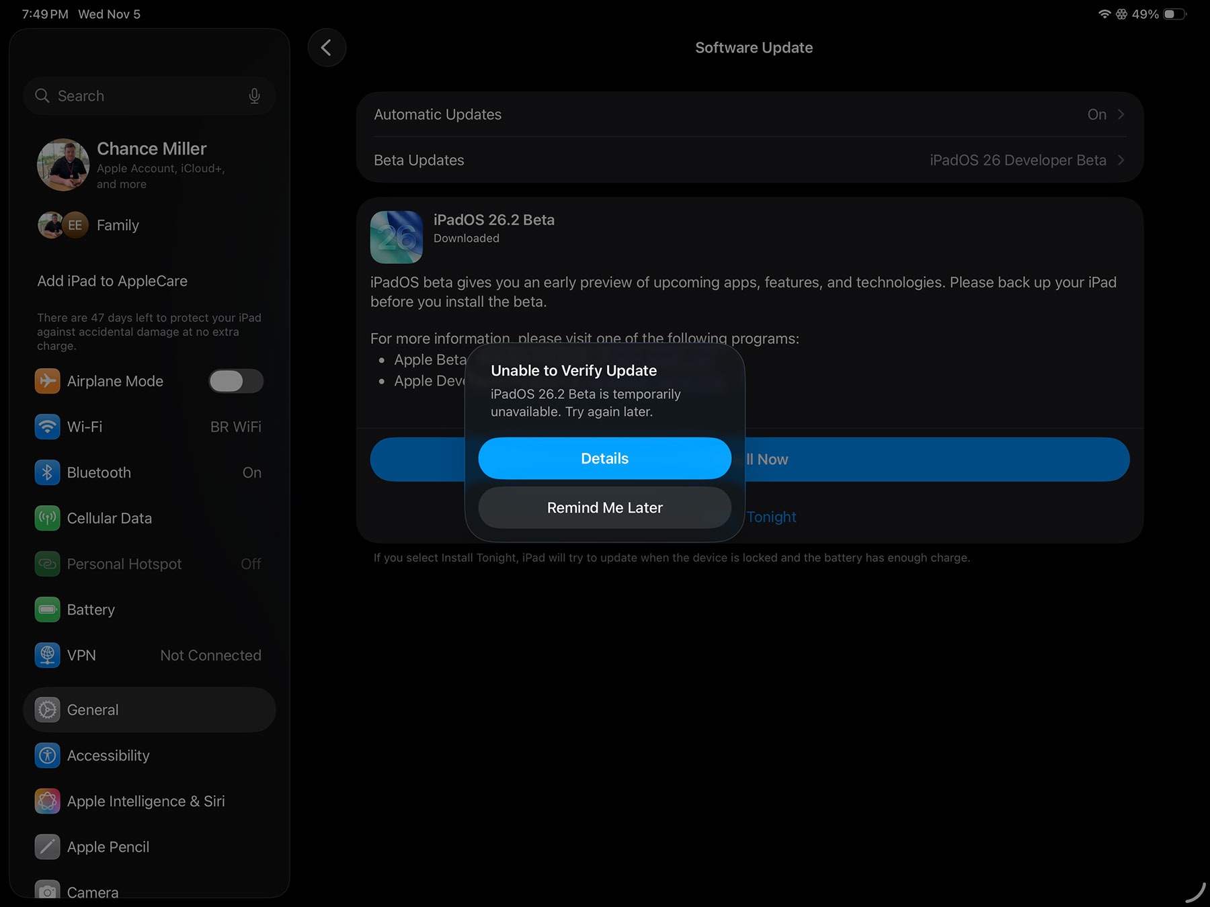
Task: Select the Chance Miller Apple Account profile
Action: pyautogui.click(x=151, y=165)
